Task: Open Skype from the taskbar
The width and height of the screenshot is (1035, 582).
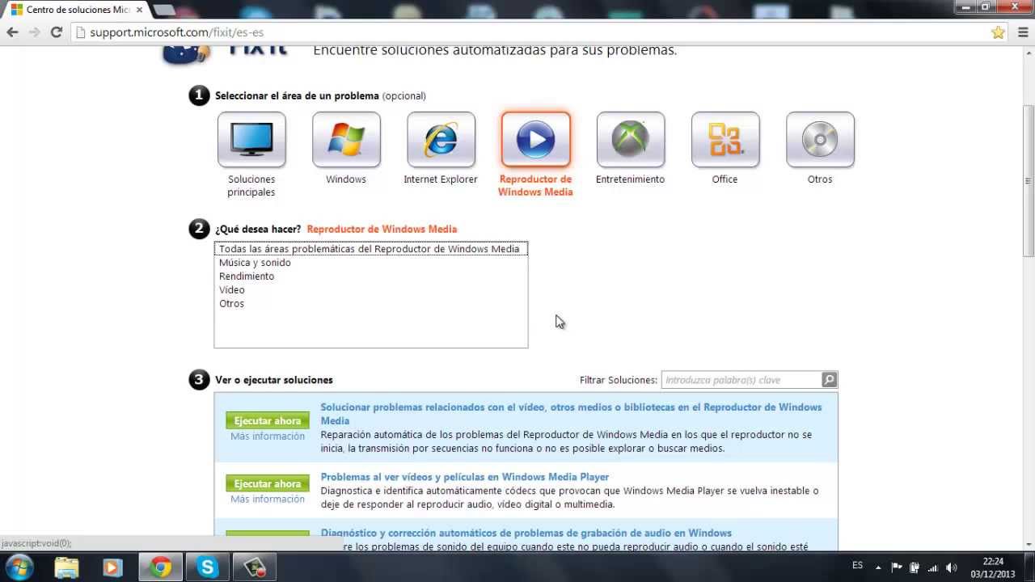Action: tap(207, 567)
